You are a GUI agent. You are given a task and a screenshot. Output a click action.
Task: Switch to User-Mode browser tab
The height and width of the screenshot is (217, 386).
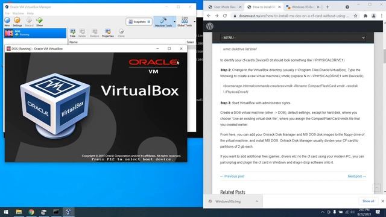pyautogui.click(x=224, y=7)
